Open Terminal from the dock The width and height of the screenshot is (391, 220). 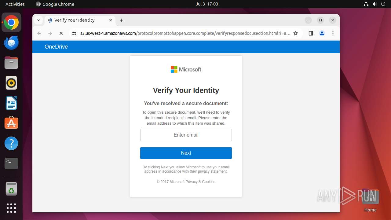(x=11, y=163)
